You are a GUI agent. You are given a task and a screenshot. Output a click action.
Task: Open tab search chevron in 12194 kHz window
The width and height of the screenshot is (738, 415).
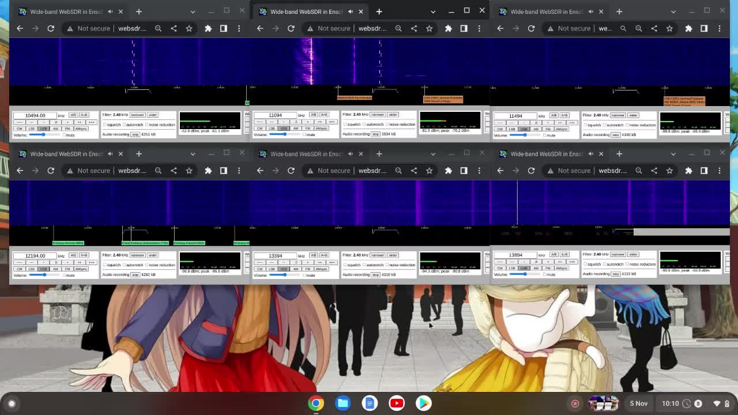[193, 154]
